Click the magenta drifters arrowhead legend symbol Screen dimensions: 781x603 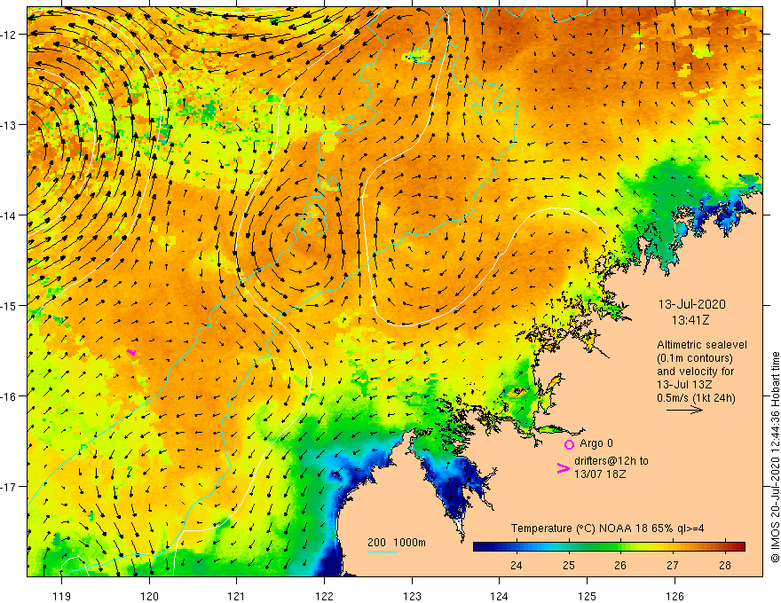coord(564,467)
